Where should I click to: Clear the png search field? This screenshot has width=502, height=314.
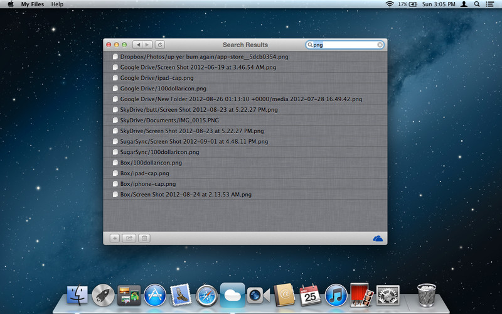point(380,45)
